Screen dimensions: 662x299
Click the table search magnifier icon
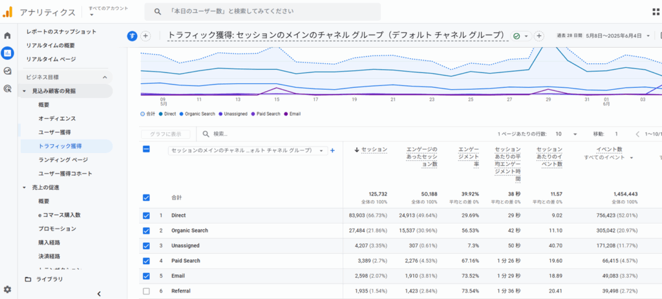[206, 134]
